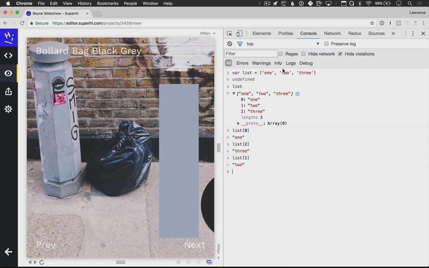Clear the console with the clear icon
Viewport: 429px width, 268px height.
pos(230,44)
